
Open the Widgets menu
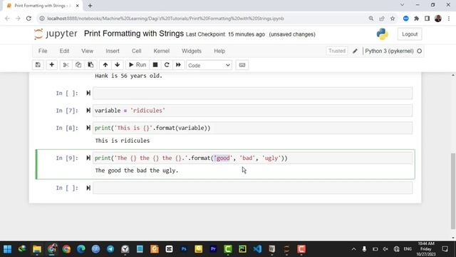pos(192,51)
